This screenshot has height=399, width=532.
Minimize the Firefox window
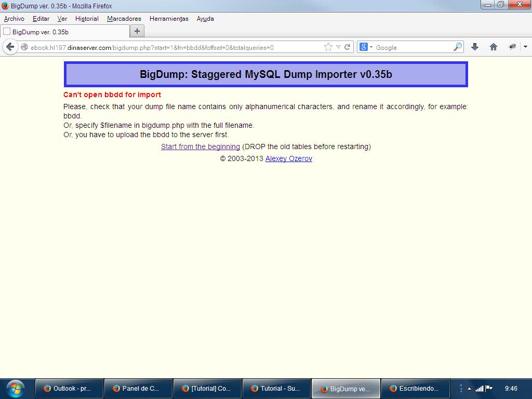(x=488, y=5)
